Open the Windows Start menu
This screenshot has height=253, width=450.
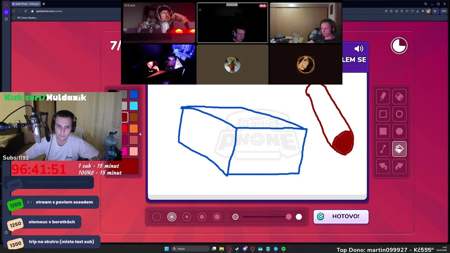(x=167, y=249)
